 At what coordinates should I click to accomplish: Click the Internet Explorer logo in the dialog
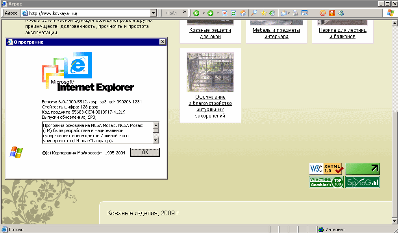point(88,72)
